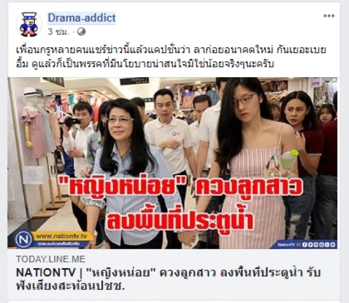Screen dimensions: 349x303
Task: Click the last social icon in NationTV strip
Action: [x=333, y=244]
